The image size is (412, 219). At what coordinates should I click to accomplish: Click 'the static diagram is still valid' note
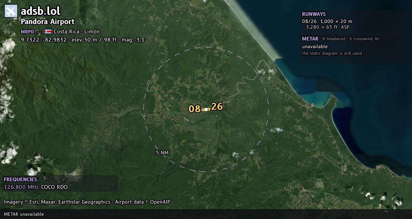332,53
